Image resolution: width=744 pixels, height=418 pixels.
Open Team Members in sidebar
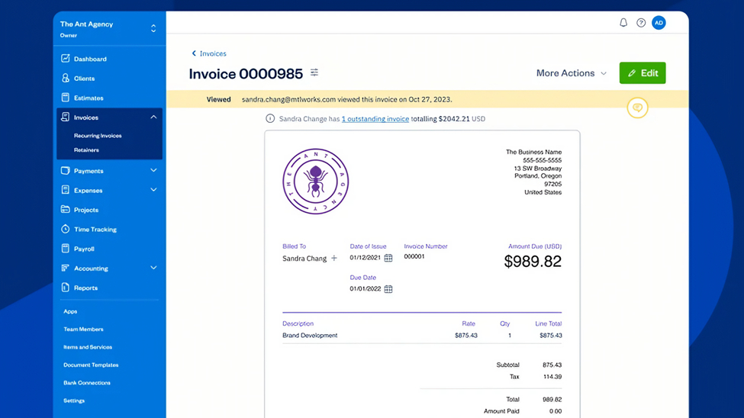(x=83, y=329)
